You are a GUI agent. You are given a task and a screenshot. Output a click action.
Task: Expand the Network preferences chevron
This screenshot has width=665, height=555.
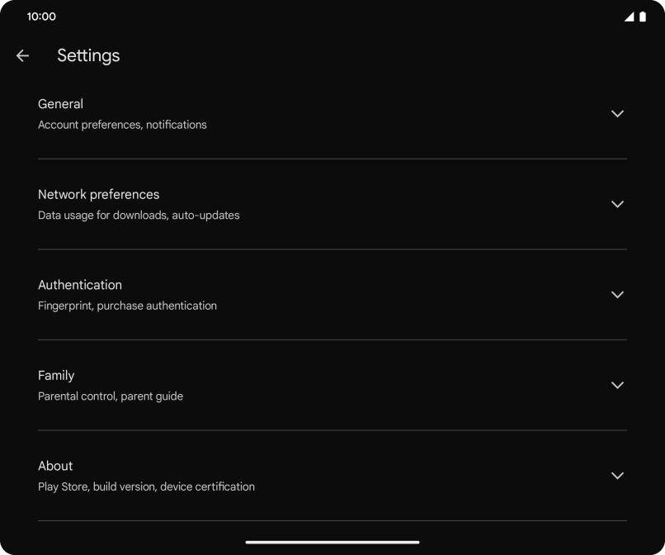pyautogui.click(x=617, y=204)
